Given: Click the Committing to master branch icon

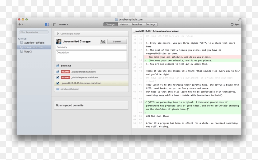Looking at the screenshot, I should (58, 34).
